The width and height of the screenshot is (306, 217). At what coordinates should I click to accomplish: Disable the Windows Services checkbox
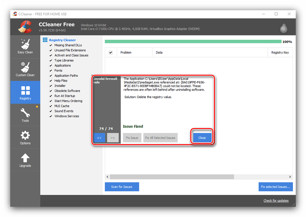(51, 116)
